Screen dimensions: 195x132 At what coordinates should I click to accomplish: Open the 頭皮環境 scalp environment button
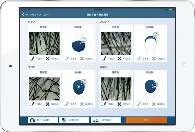[x=106, y=120]
